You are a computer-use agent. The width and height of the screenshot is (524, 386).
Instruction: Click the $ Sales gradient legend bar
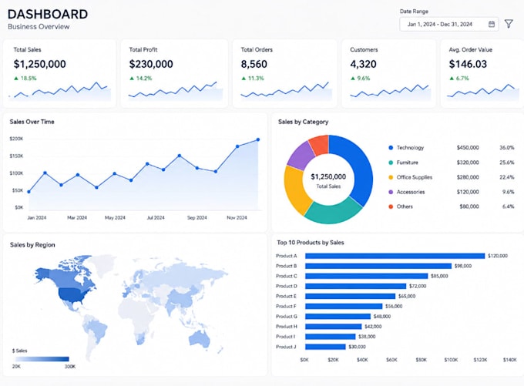click(x=42, y=359)
